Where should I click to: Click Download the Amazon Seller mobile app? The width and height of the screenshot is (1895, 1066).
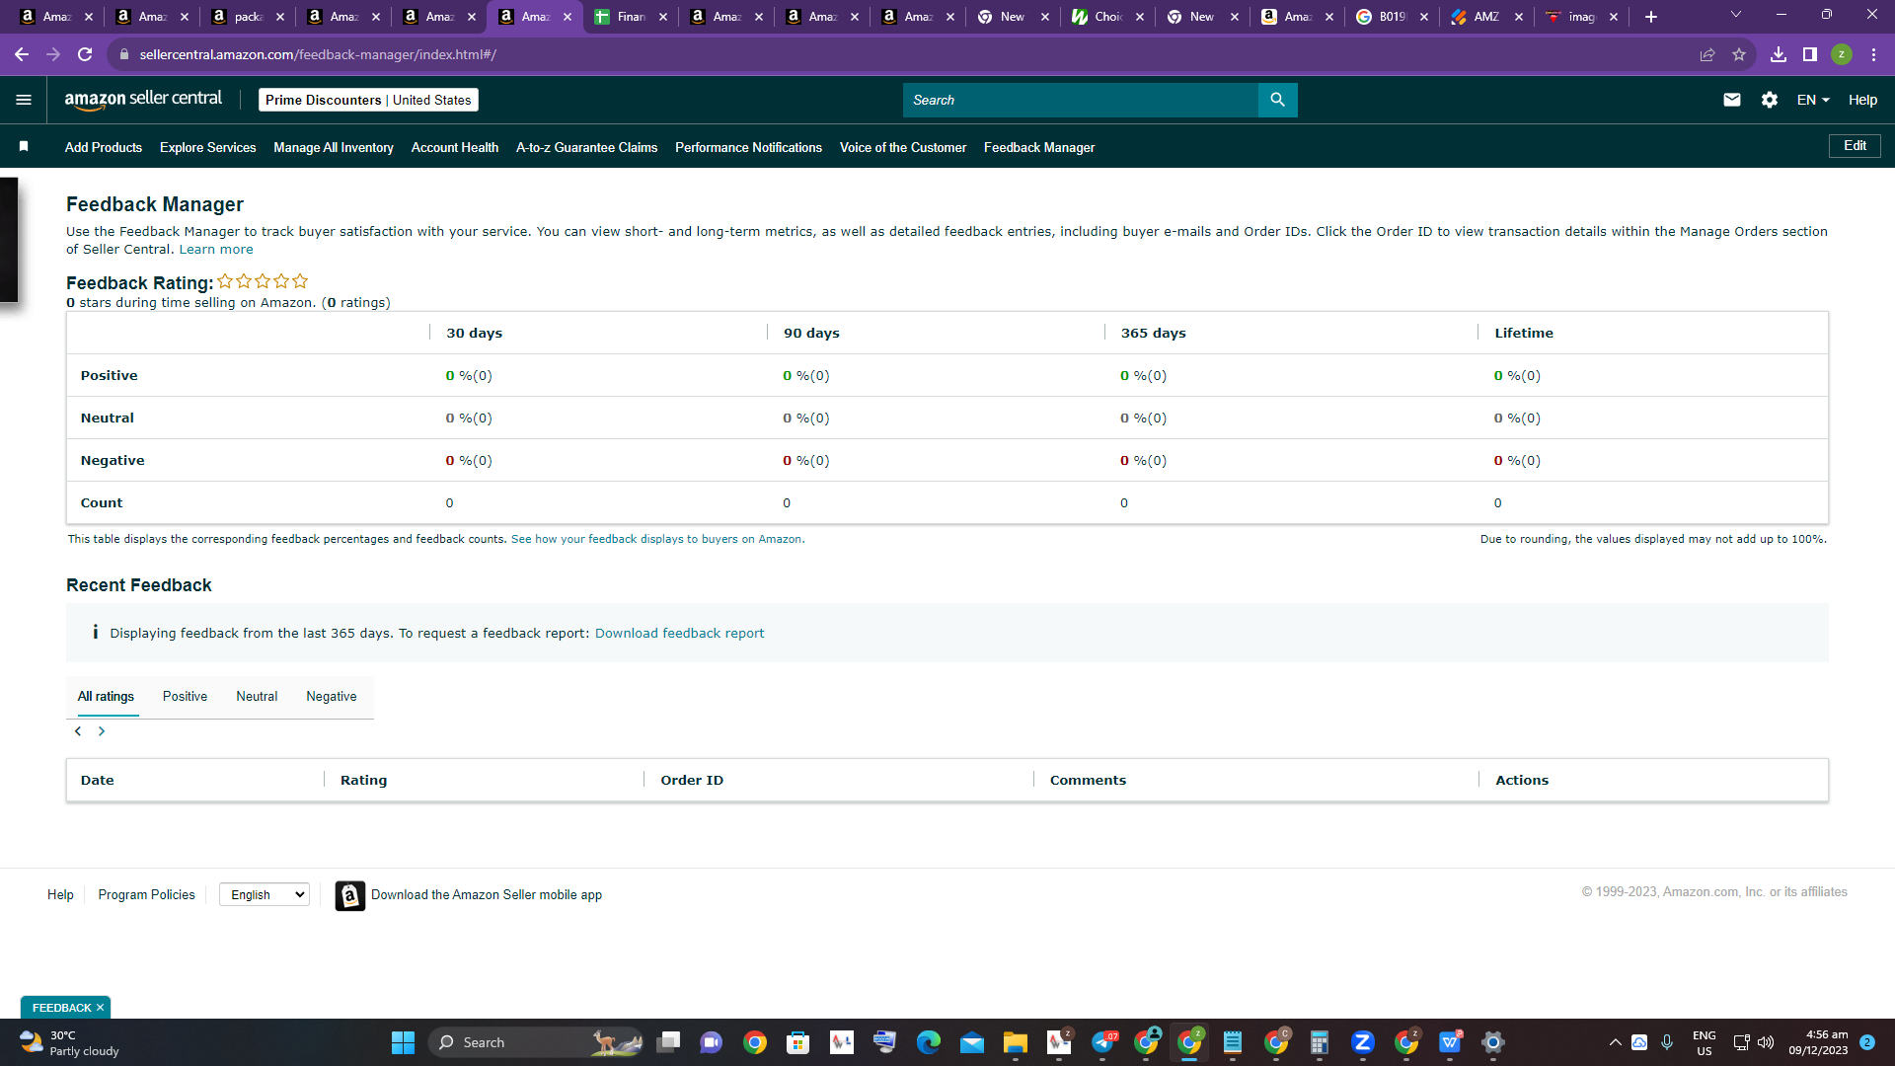(487, 894)
